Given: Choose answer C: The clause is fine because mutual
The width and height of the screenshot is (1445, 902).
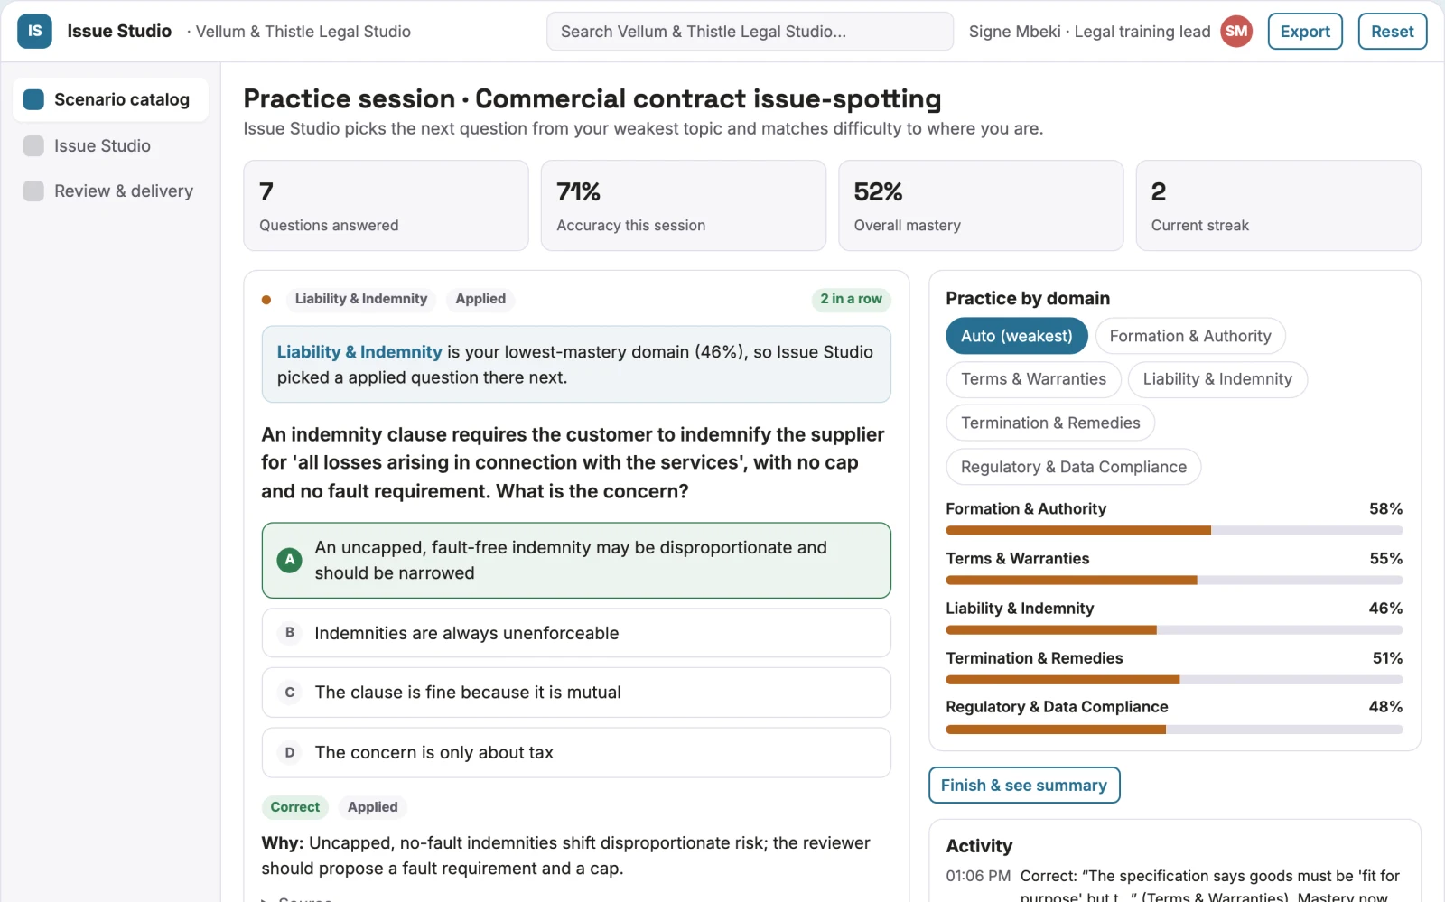Looking at the screenshot, I should [x=576, y=693].
